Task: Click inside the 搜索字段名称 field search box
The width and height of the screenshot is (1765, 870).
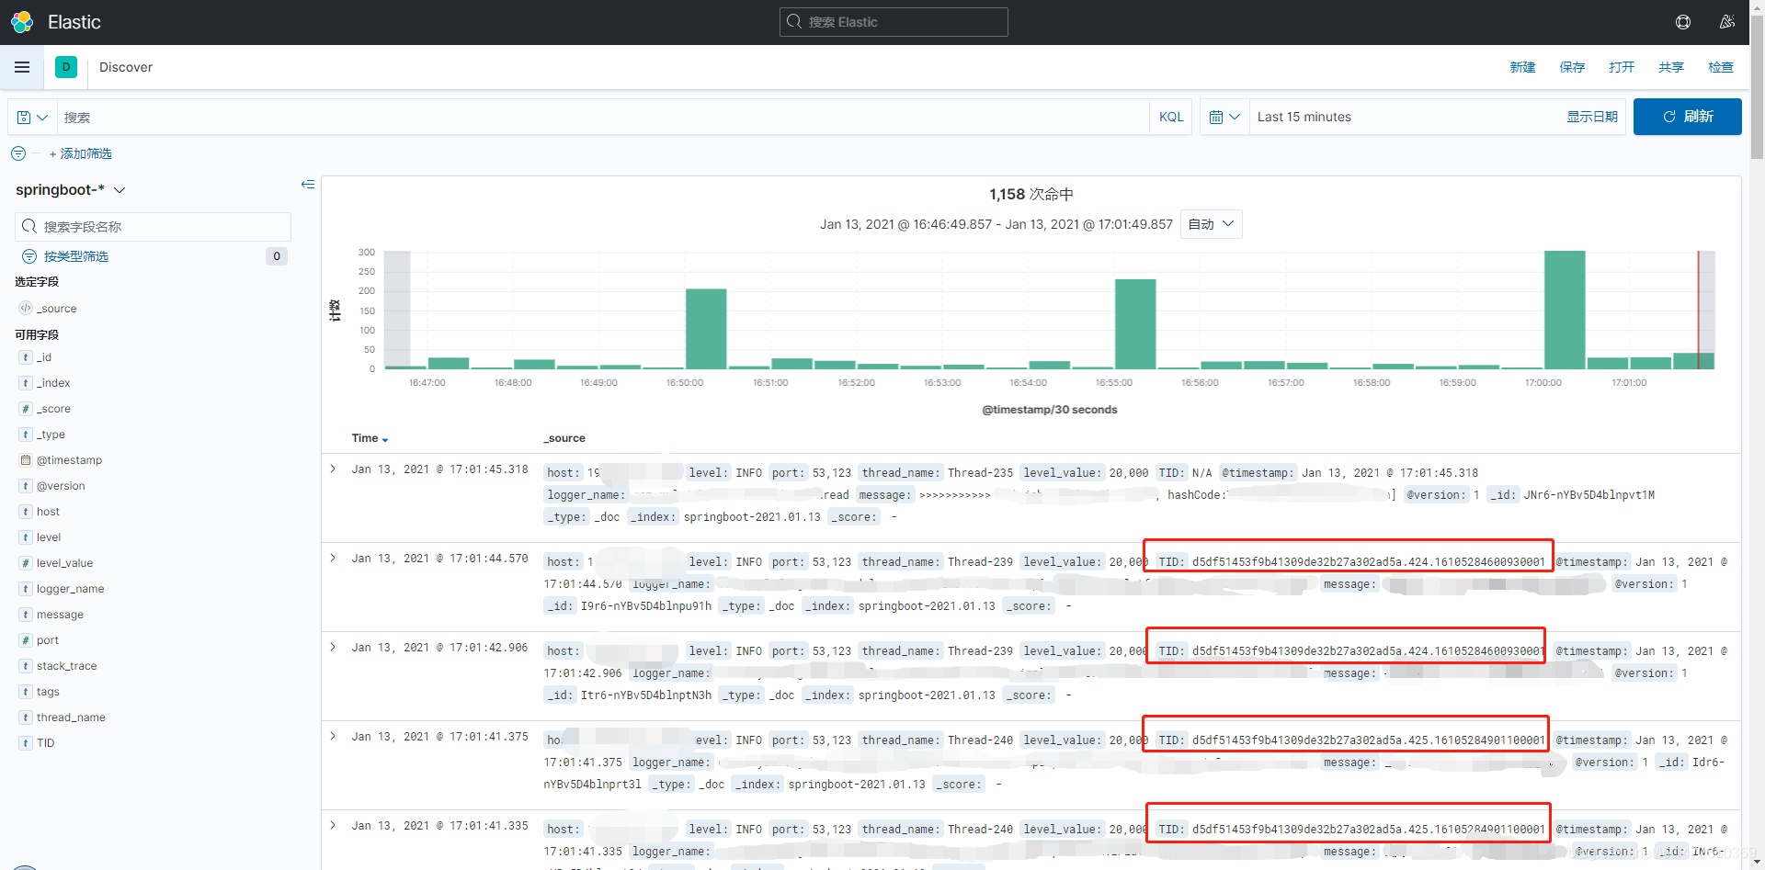Action: (x=152, y=226)
